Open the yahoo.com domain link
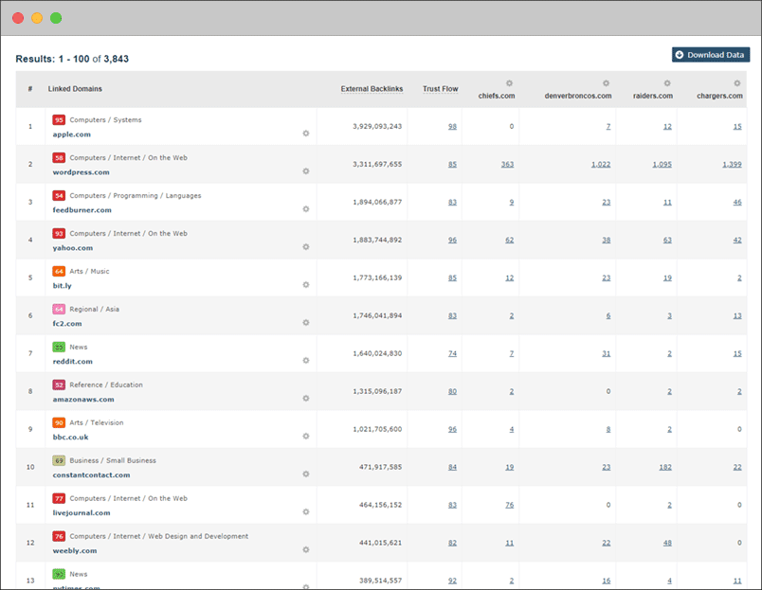 pyautogui.click(x=72, y=248)
